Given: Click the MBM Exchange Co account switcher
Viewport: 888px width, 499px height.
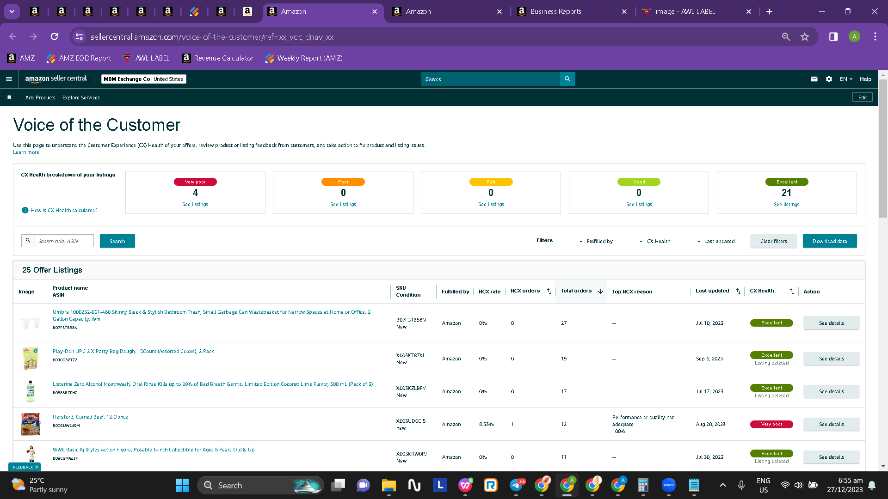Looking at the screenshot, I should click(144, 79).
